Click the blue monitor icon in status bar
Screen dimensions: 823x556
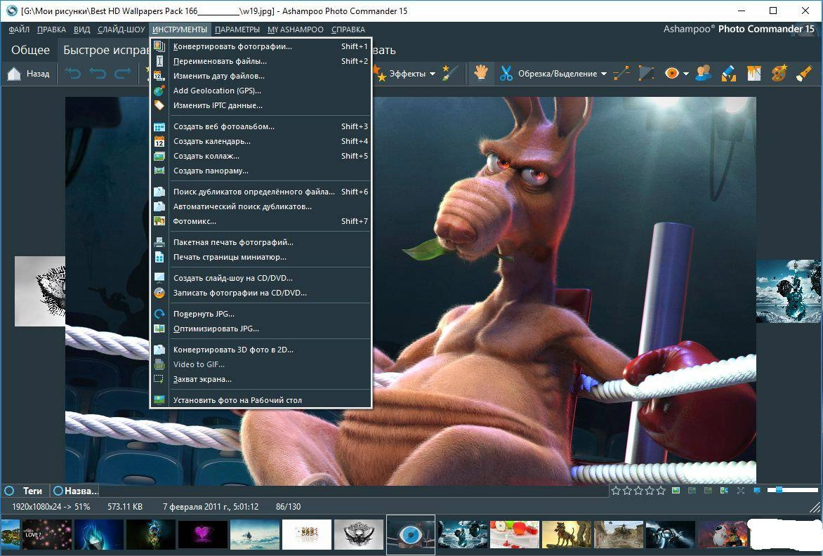[757, 491]
